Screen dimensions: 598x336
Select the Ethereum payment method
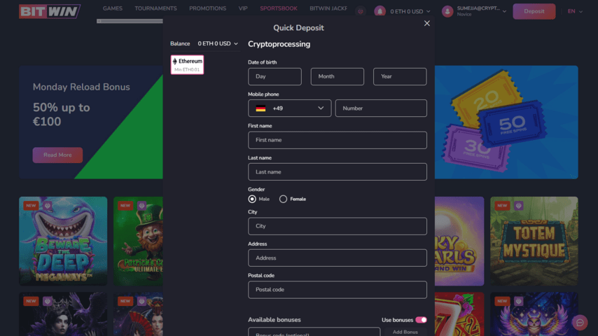tap(187, 65)
